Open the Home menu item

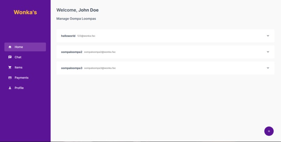25,47
